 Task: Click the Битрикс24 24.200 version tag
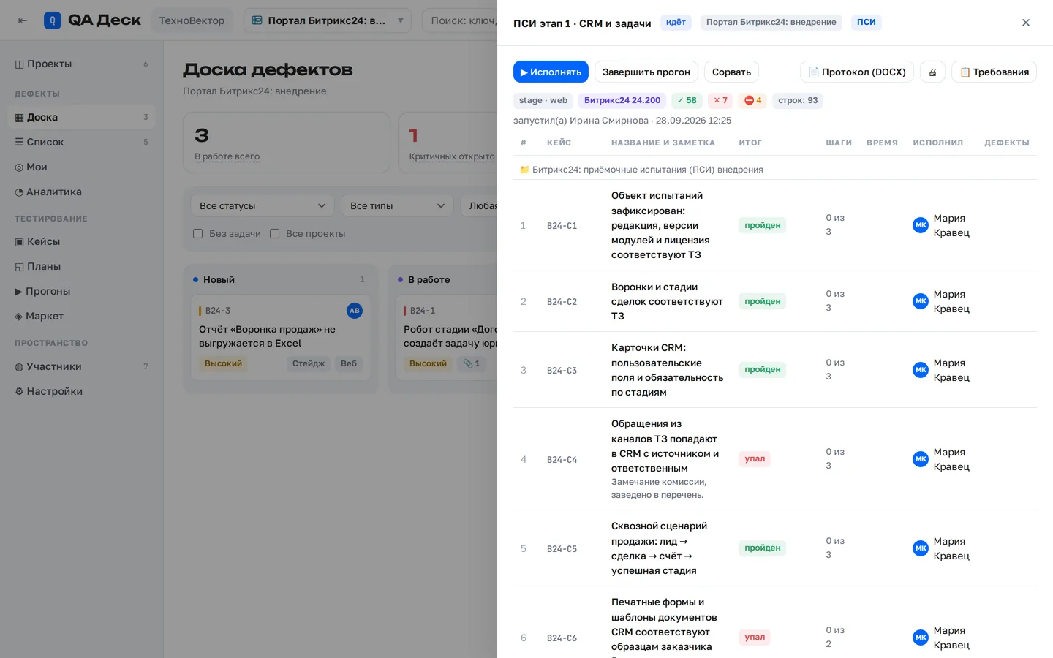(622, 100)
